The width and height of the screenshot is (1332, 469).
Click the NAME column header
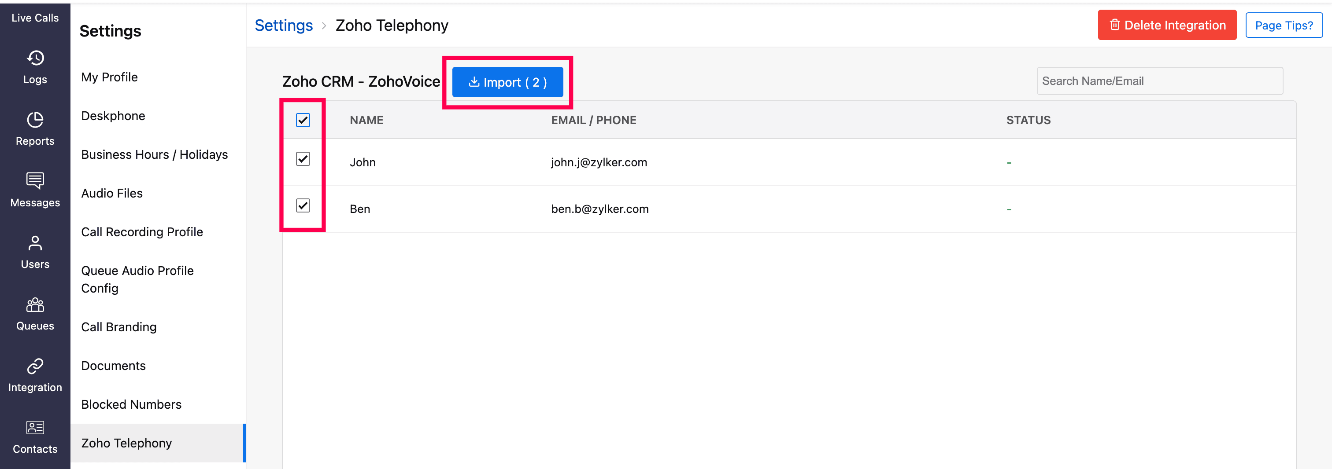366,120
